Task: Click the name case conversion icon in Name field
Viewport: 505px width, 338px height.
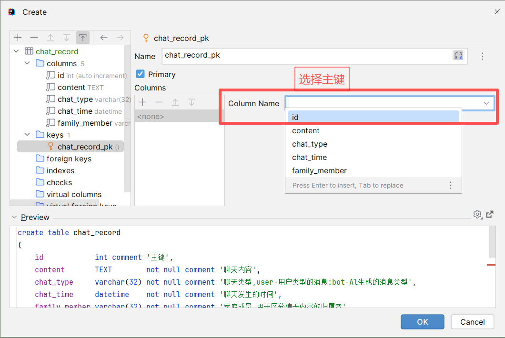Action: (458, 55)
